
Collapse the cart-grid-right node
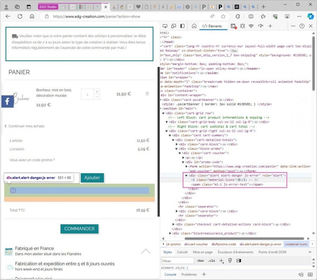(167, 131)
